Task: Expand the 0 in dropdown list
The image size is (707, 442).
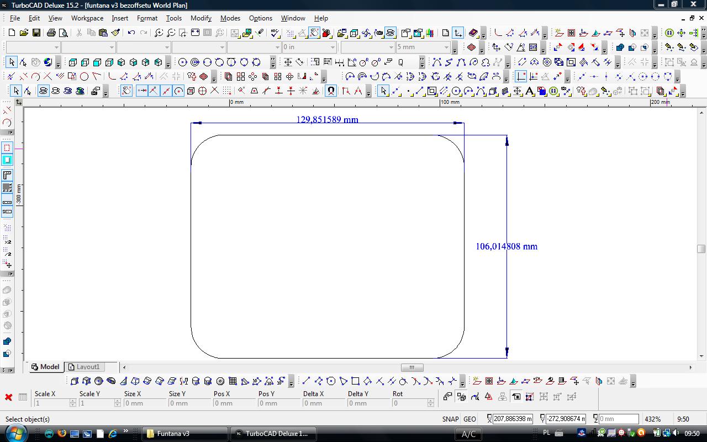Action: (333, 48)
